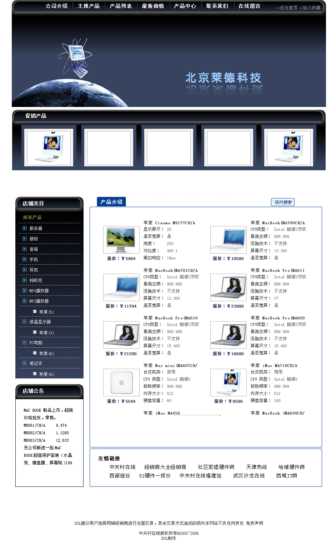Click the arrow icon beside 笔记本
336x558 pixels.
[x=25, y=363]
